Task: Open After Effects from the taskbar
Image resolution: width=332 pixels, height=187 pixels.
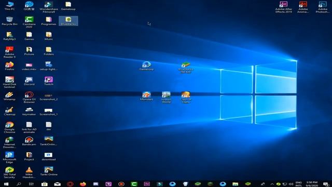Action: [147, 184]
